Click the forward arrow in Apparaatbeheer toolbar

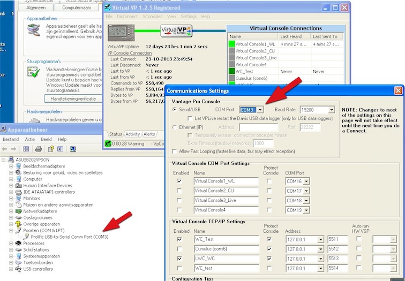pyautogui.click(x=13, y=149)
